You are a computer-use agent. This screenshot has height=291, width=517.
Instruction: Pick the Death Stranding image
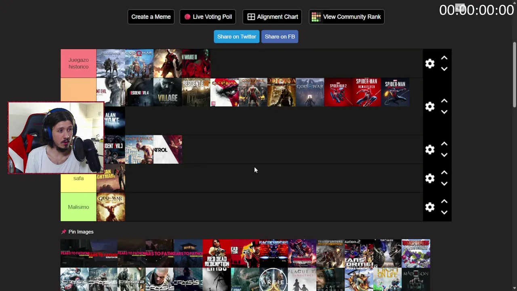click(331, 280)
